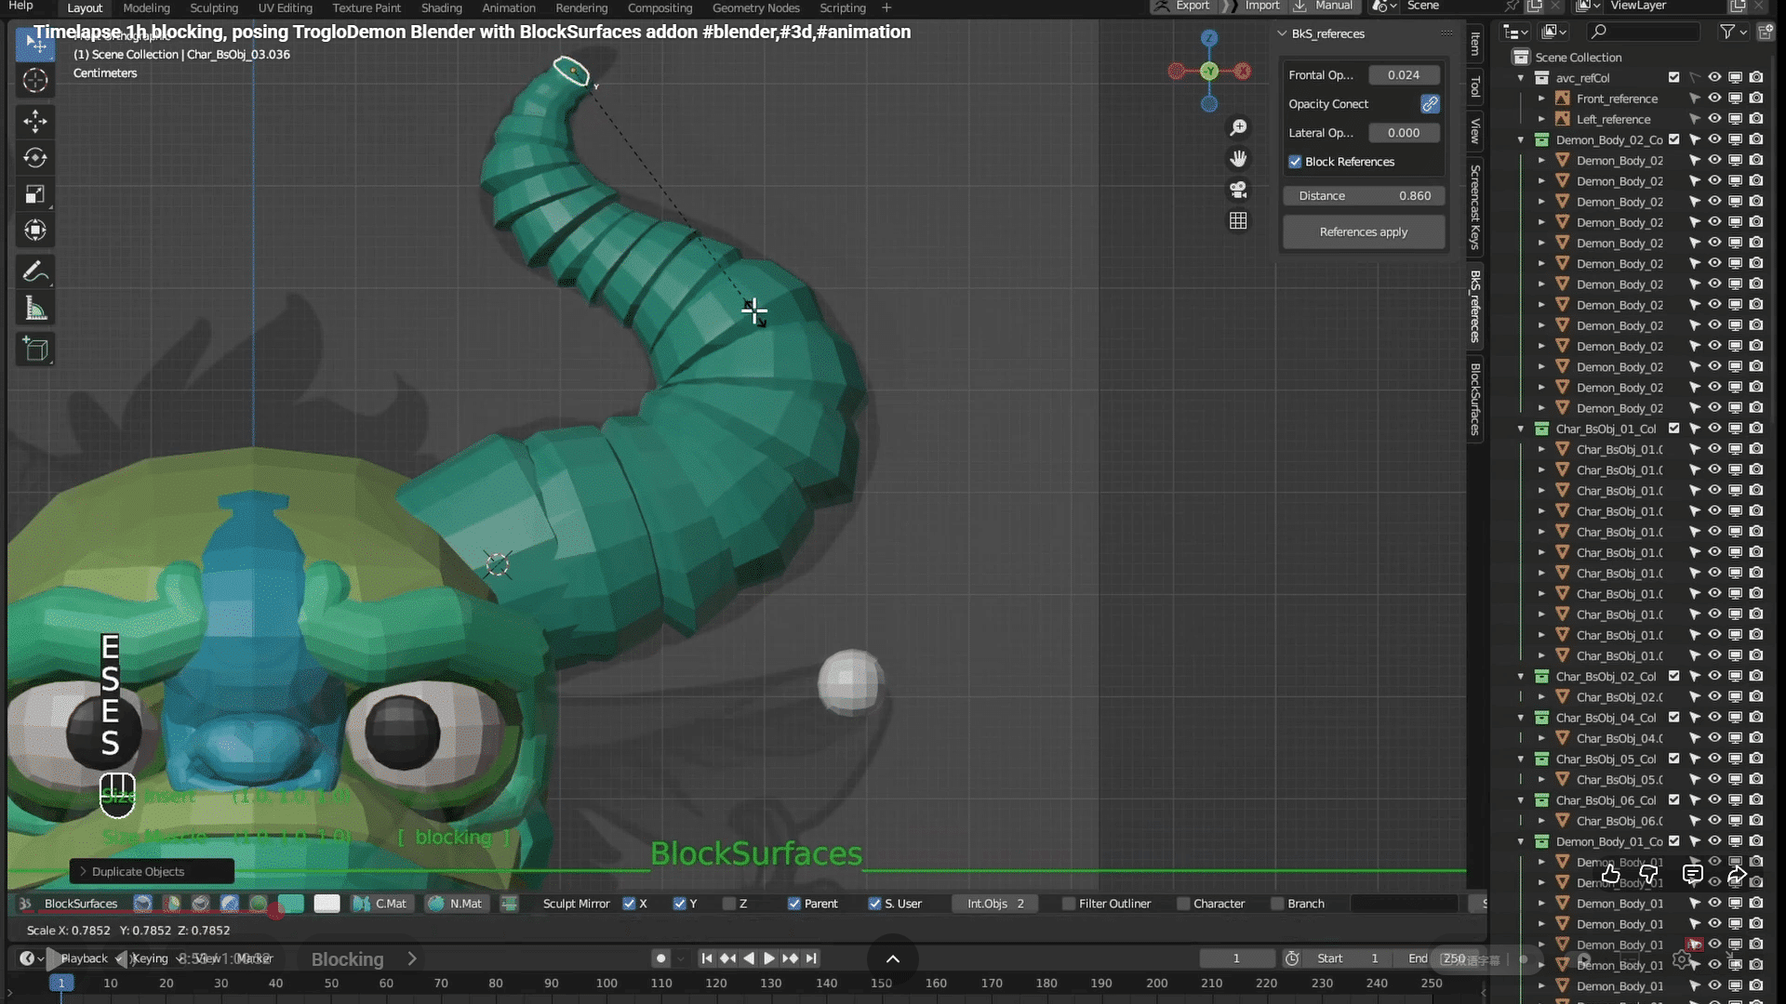Open the Sculpting workspace tab
The image size is (1786, 1004).
coord(214,7)
